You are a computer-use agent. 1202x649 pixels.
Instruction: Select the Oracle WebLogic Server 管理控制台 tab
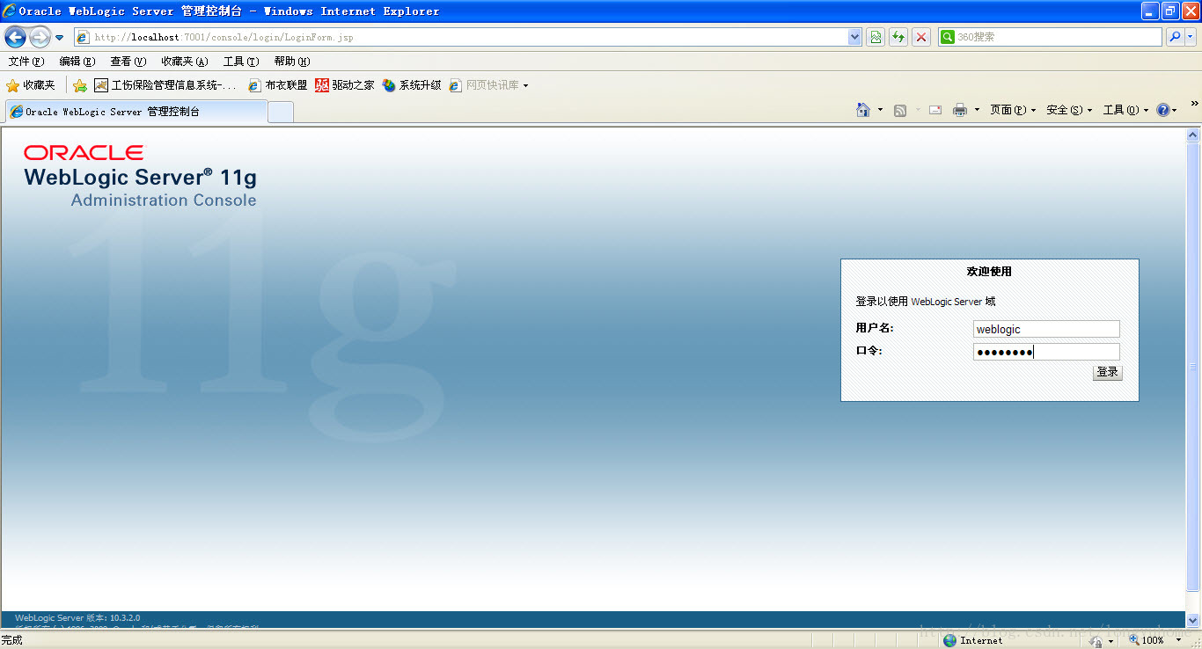coord(136,112)
